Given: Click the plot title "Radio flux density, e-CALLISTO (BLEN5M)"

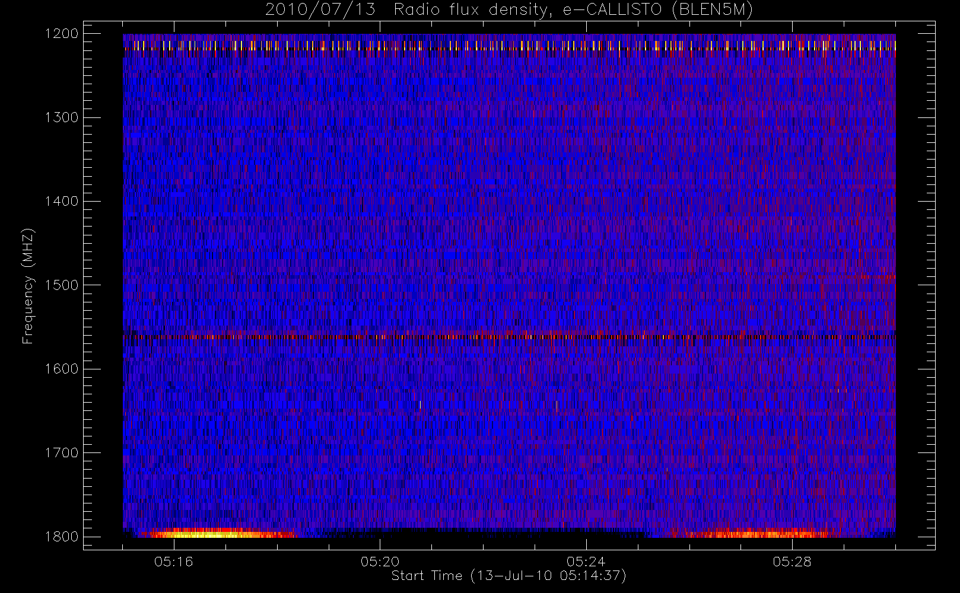Looking at the screenshot, I should pos(573,10).
